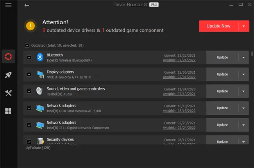Click '9 outdated device drivers' summary text
The width and height of the screenshot is (254, 168).
(69, 31)
